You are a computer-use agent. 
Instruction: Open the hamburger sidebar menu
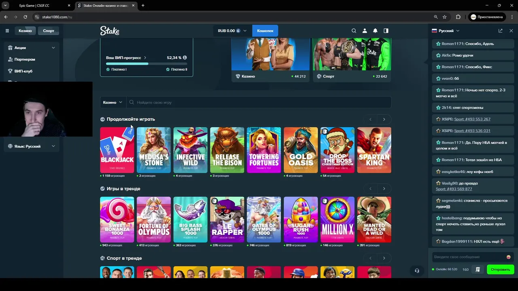click(7, 31)
